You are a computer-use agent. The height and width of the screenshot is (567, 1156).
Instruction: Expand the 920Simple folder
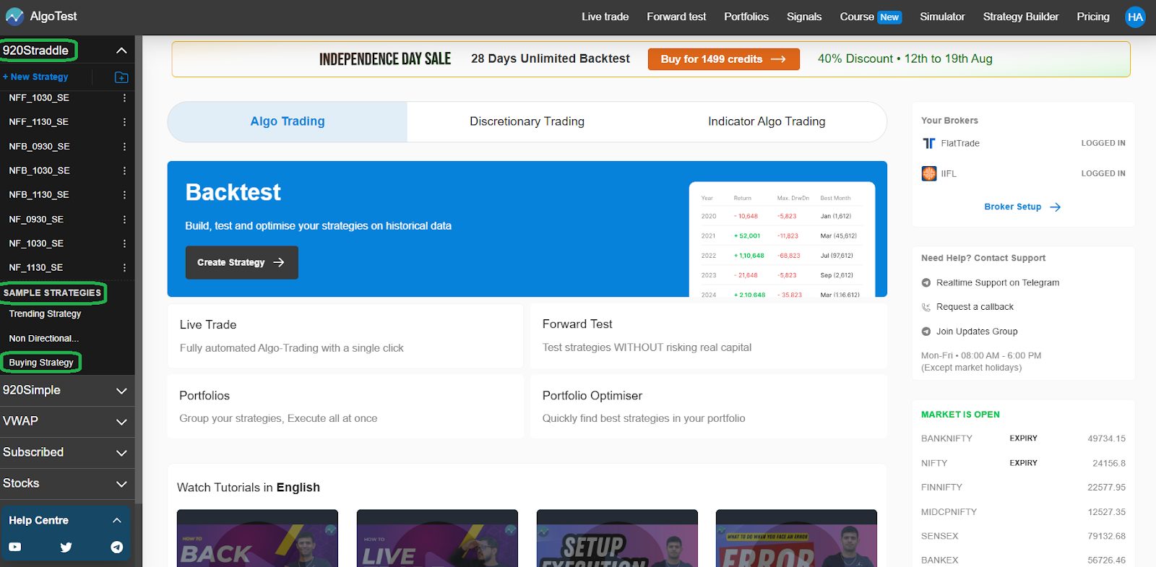coord(121,391)
